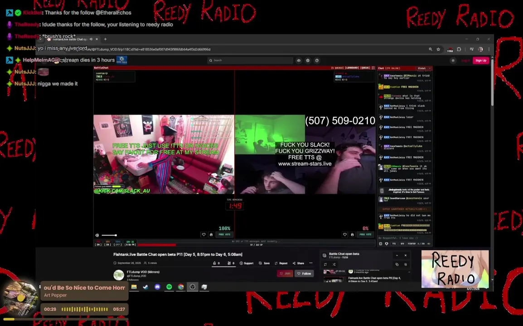Mute the tab using the speaker icon
The image size is (523, 326).
pos(91,39)
